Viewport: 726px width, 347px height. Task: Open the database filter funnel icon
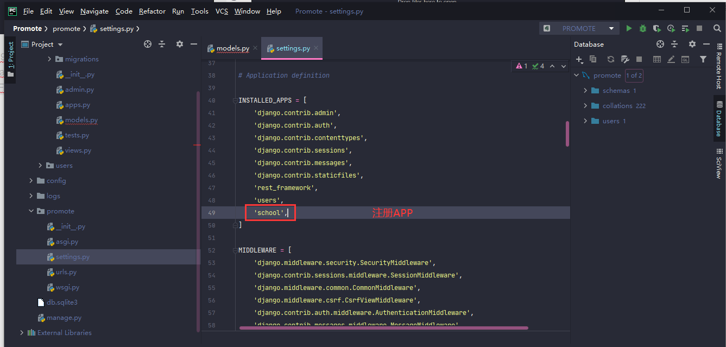(703, 59)
